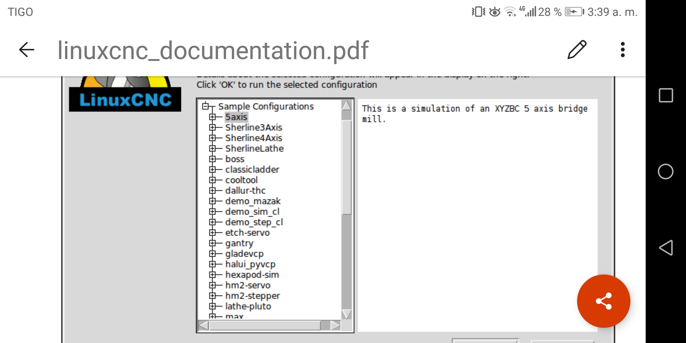Tap the TIGO carrier label
The image size is (686, 343).
[20, 12]
